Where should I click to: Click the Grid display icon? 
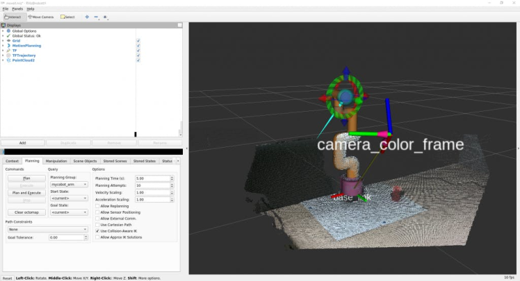pos(8,40)
